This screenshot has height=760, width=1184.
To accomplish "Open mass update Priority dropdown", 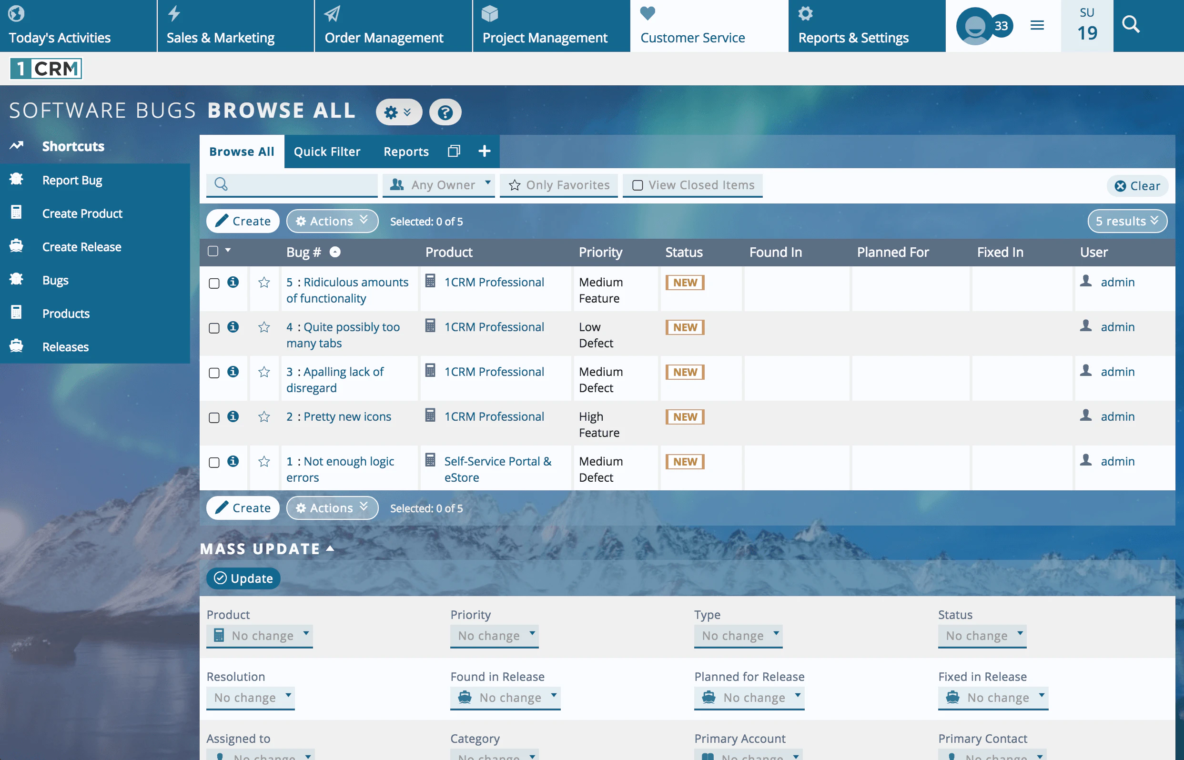I will (x=494, y=636).
